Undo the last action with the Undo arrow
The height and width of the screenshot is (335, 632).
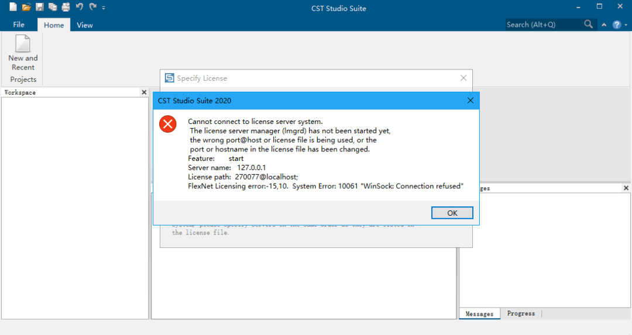pyautogui.click(x=79, y=8)
